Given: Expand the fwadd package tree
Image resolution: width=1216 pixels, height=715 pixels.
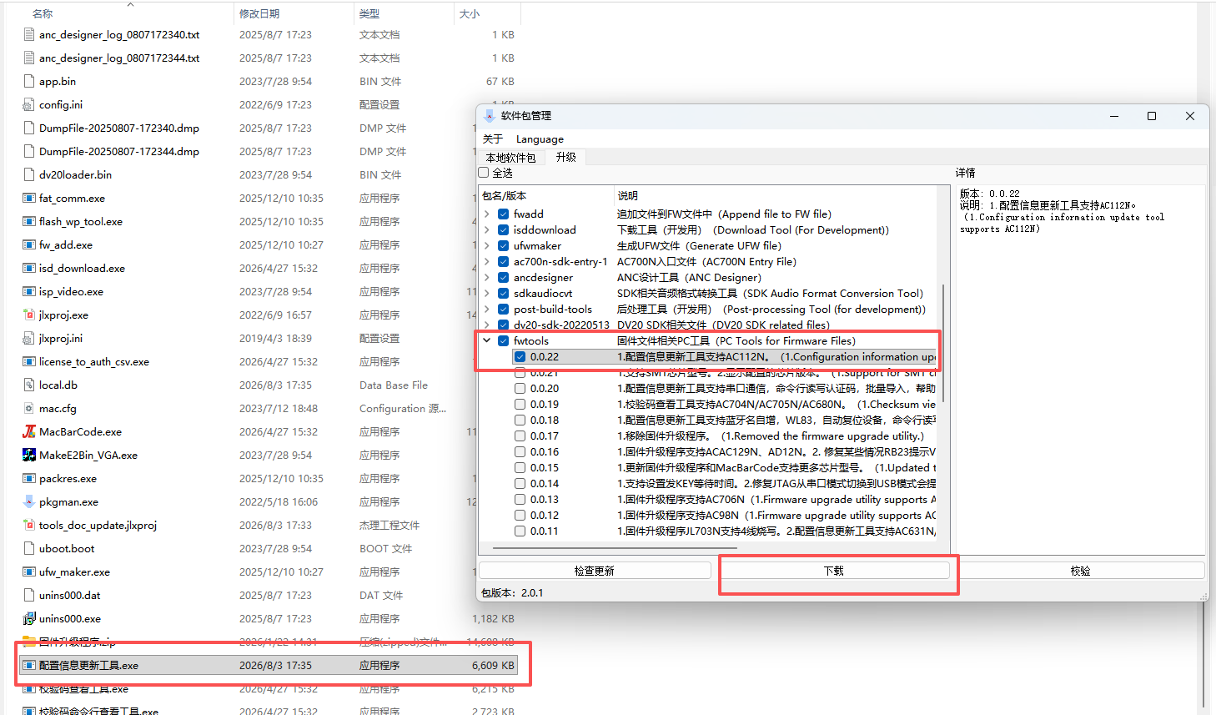Looking at the screenshot, I should [x=487, y=214].
